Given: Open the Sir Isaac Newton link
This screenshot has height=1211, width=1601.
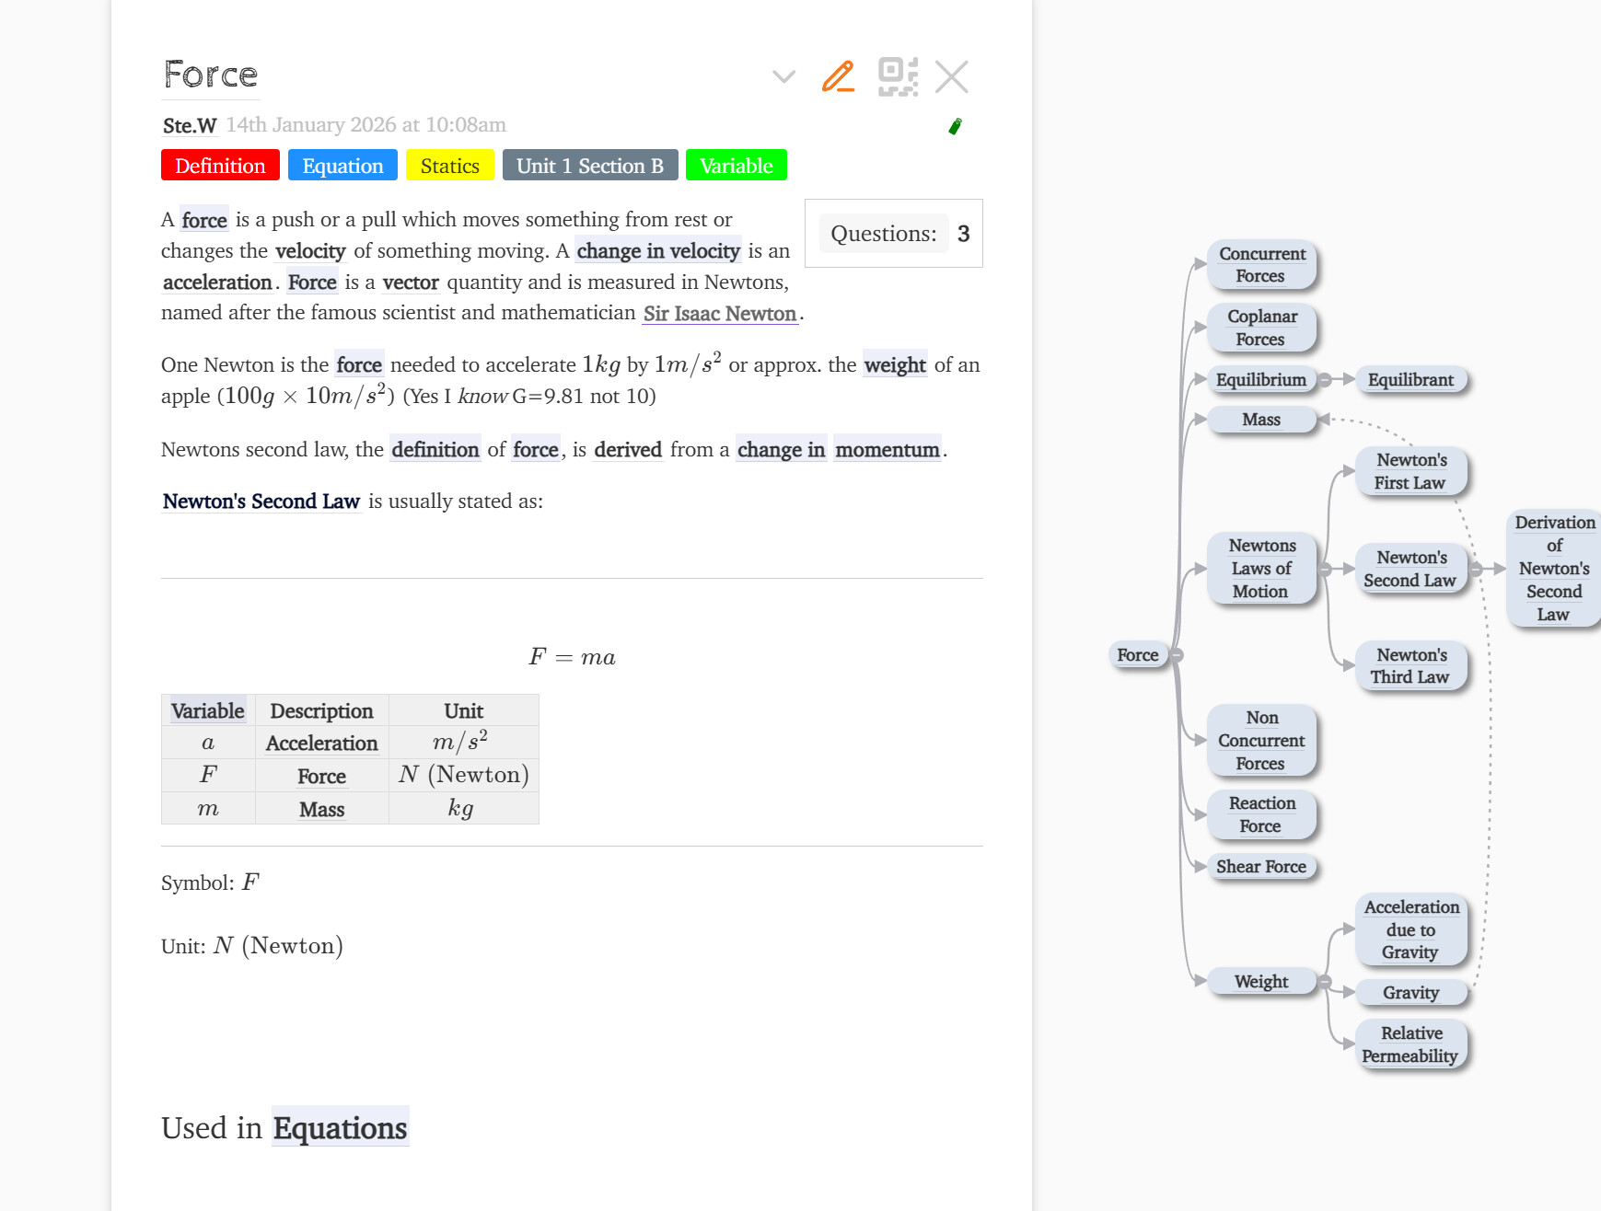Looking at the screenshot, I should [x=719, y=314].
